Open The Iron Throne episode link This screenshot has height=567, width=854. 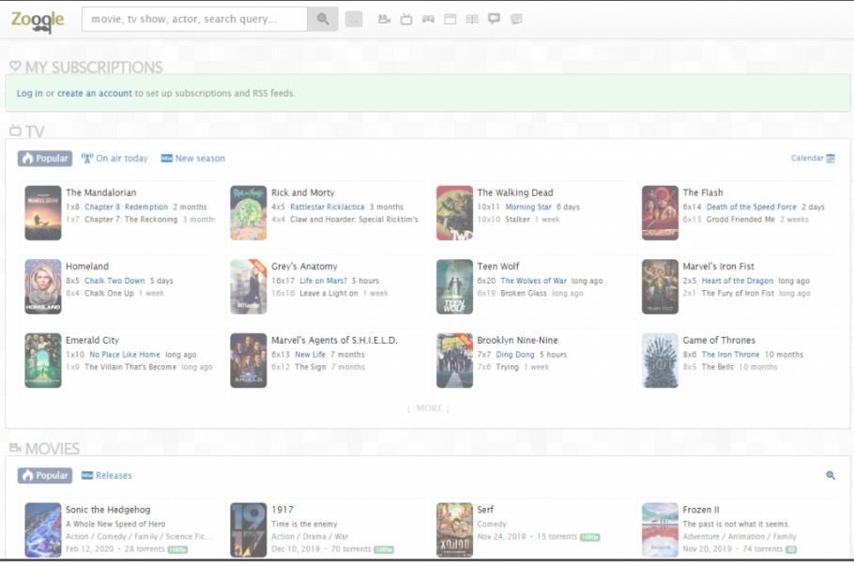click(730, 355)
